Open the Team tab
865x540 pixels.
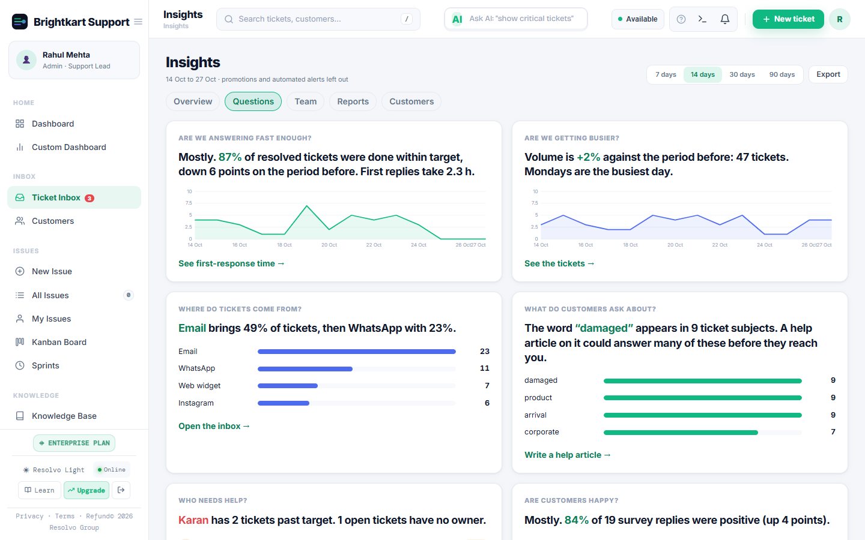306,101
